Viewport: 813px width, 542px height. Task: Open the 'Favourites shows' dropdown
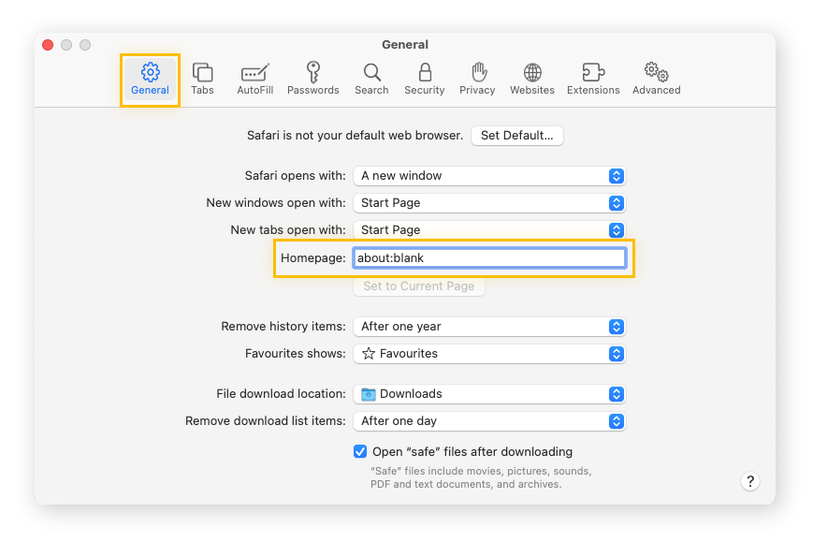pos(489,353)
